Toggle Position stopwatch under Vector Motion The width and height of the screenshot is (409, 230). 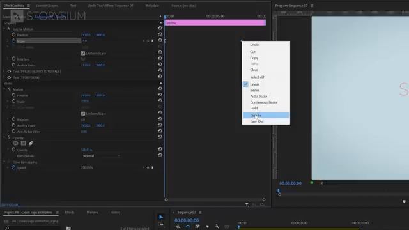[13, 34]
